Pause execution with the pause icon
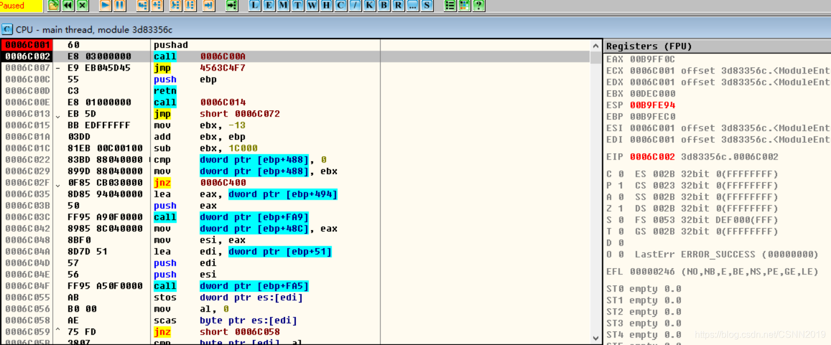The image size is (831, 345). 120,6
